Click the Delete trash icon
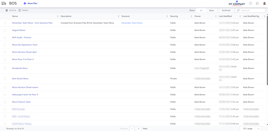Viewport: 268px width, 131px height. [20, 10]
